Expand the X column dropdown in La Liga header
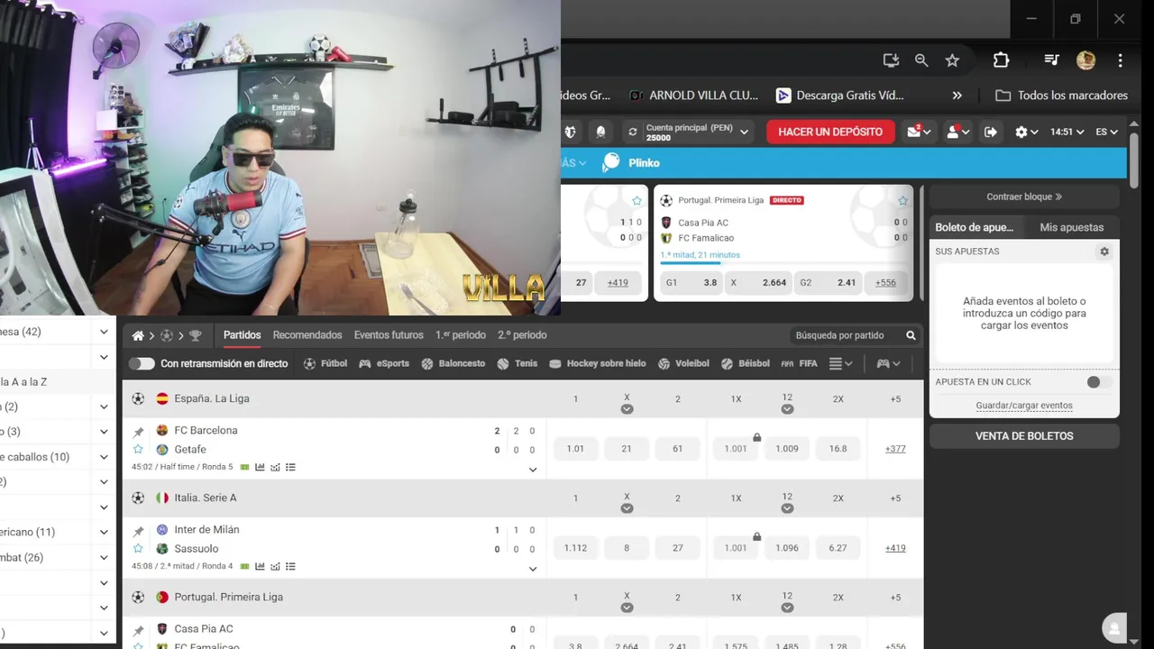 tap(627, 409)
